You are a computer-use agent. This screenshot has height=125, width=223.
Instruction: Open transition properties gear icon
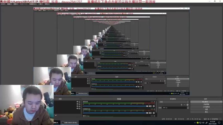[x=188, y=105]
